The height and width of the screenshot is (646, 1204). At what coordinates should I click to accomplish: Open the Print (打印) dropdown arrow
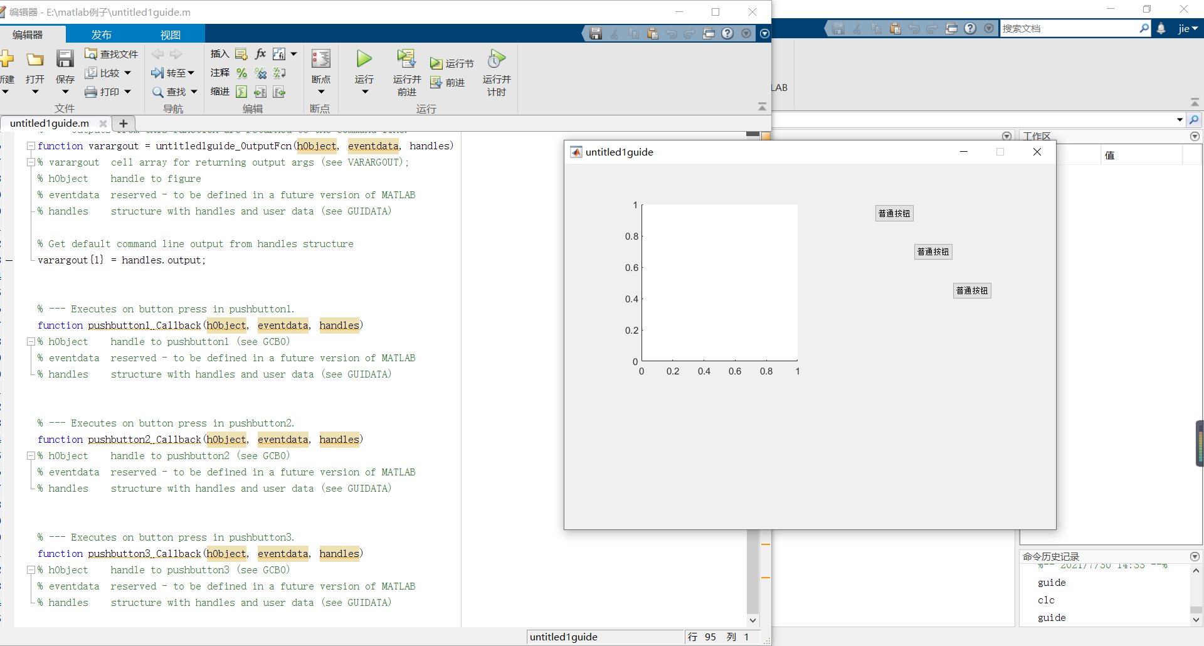[128, 92]
